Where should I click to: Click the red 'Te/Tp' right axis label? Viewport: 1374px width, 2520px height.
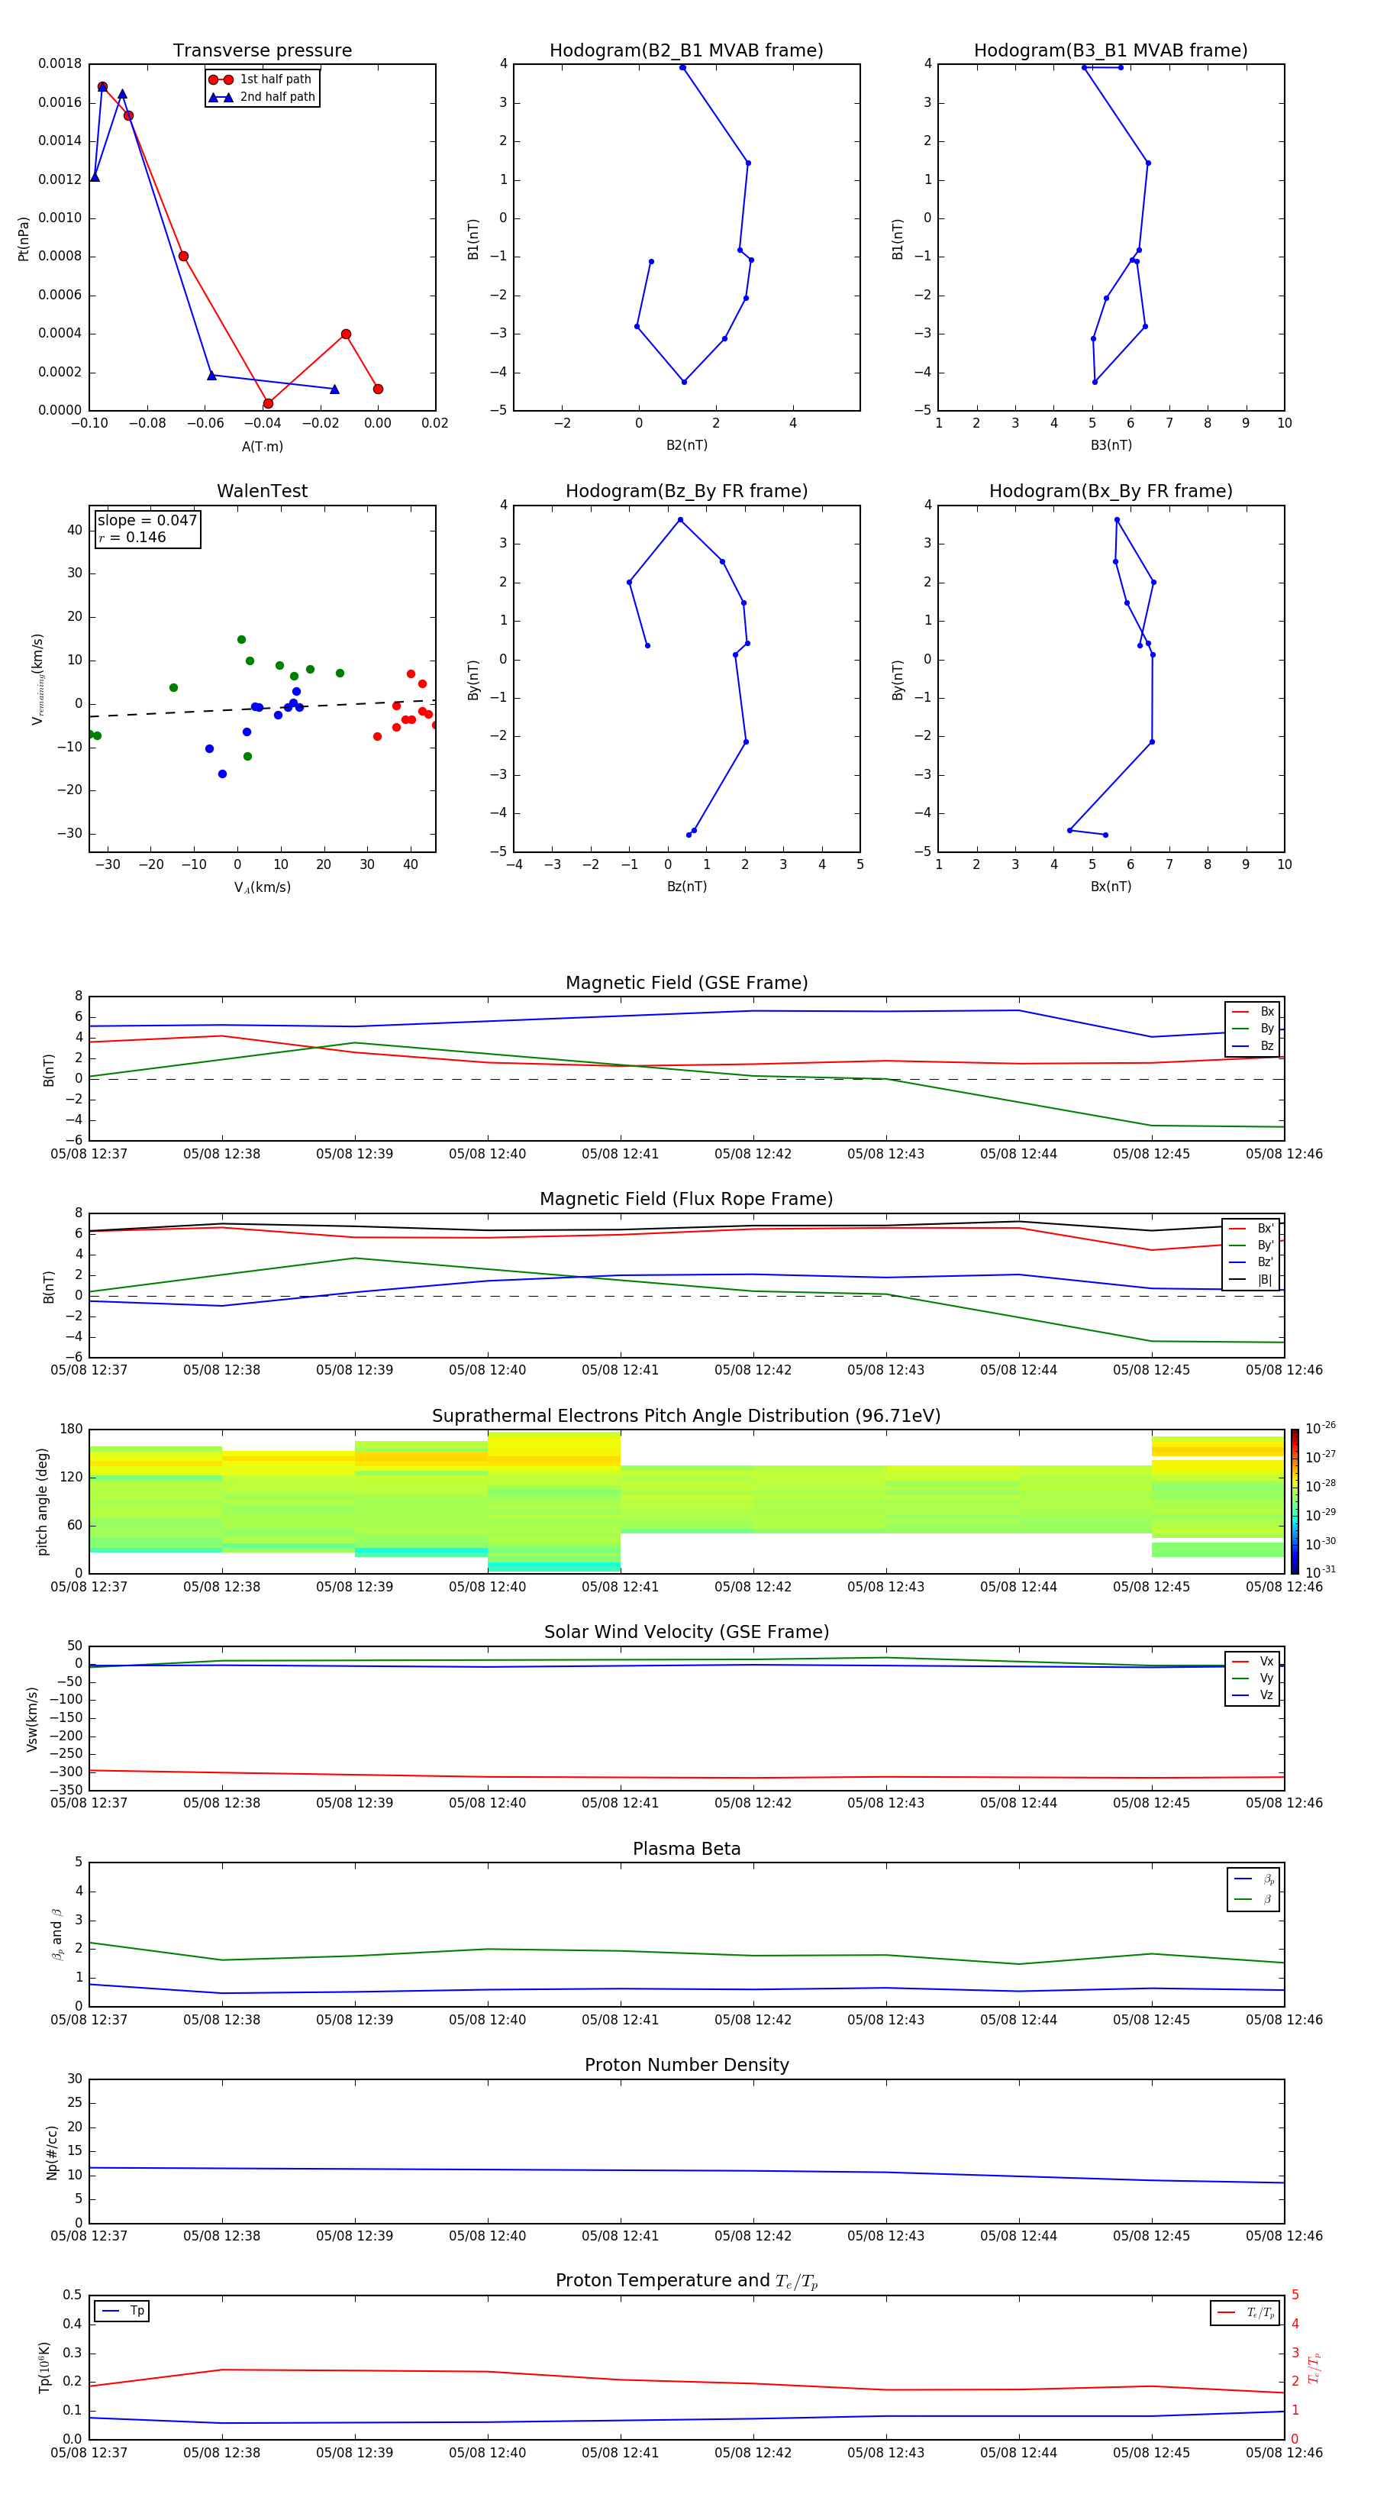pos(1314,2368)
